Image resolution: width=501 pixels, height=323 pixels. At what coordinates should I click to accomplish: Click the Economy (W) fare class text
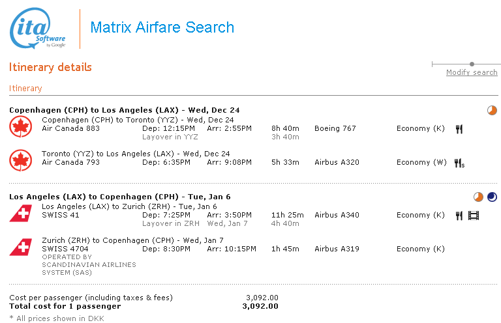pyautogui.click(x=421, y=163)
